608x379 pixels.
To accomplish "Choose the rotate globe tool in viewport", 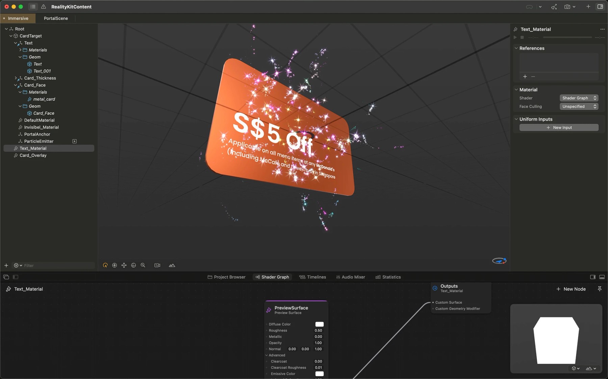I will click(133, 265).
